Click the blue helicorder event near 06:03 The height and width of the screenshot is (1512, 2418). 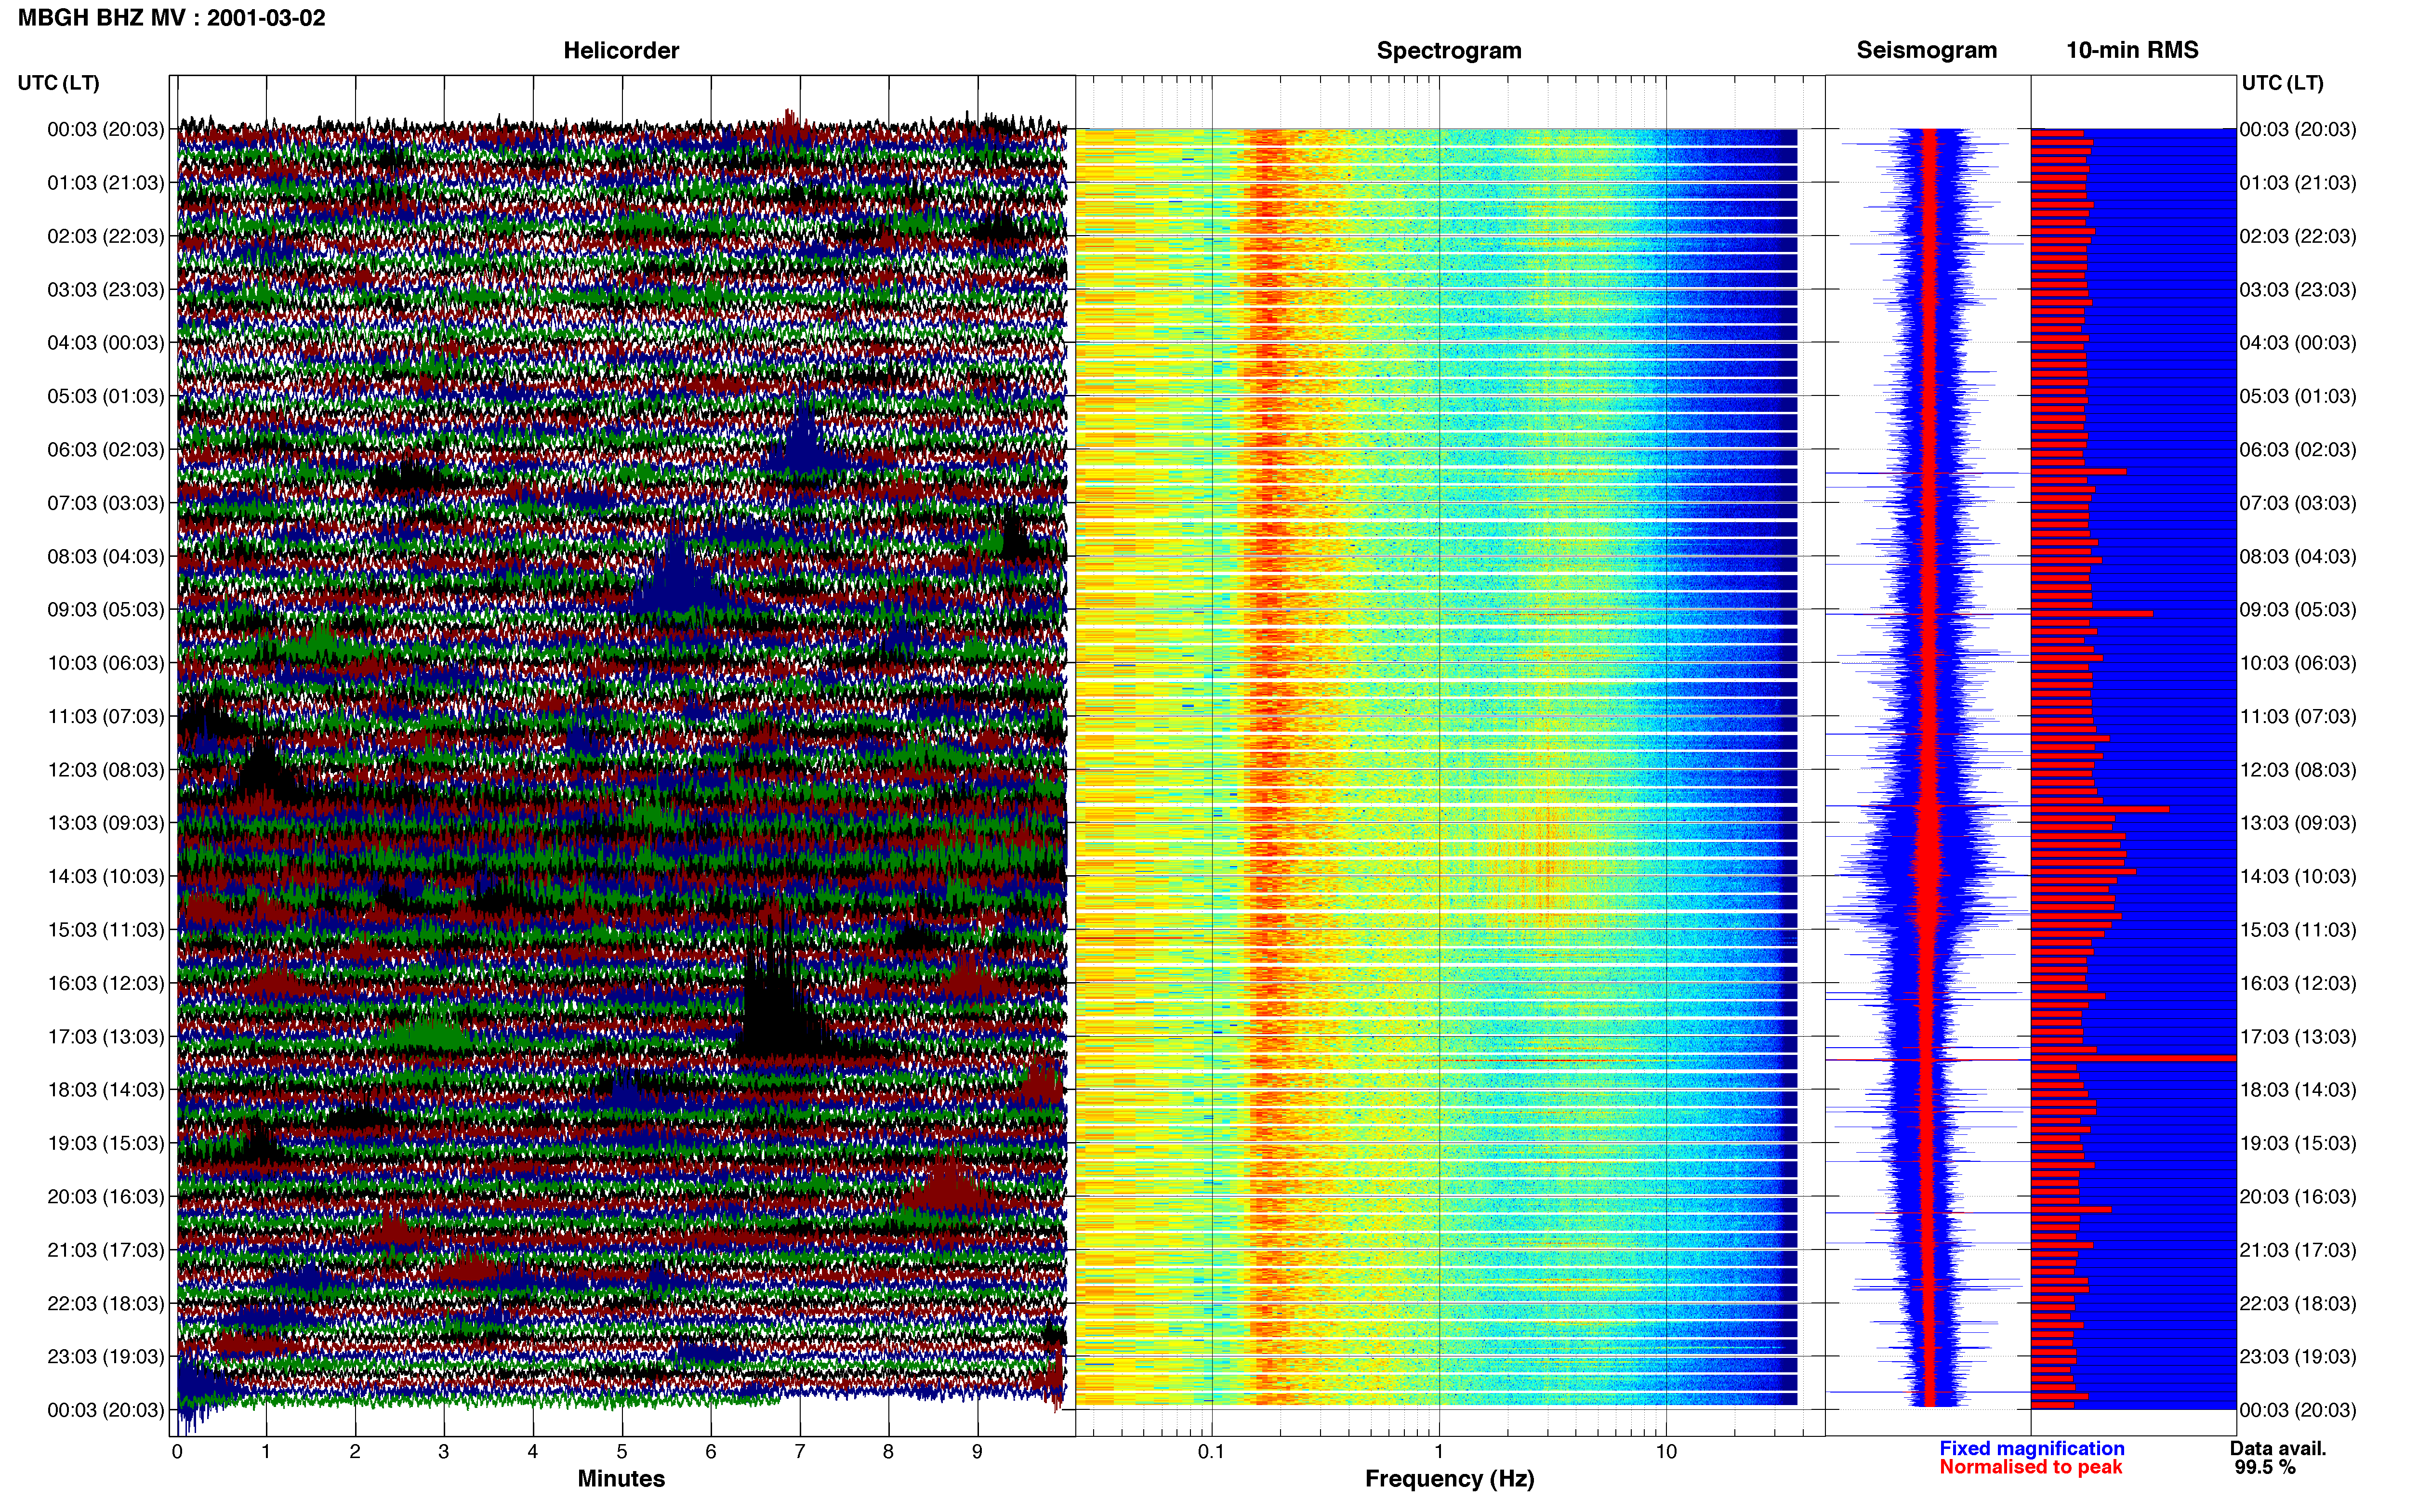tap(803, 440)
